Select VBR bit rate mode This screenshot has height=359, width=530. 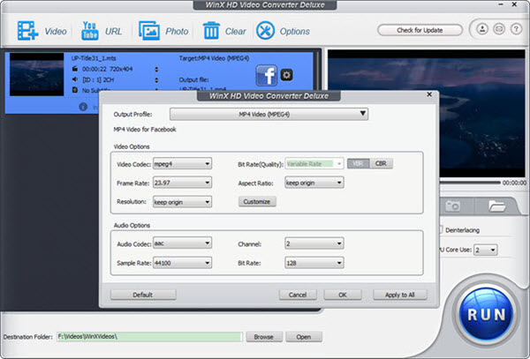tap(359, 164)
